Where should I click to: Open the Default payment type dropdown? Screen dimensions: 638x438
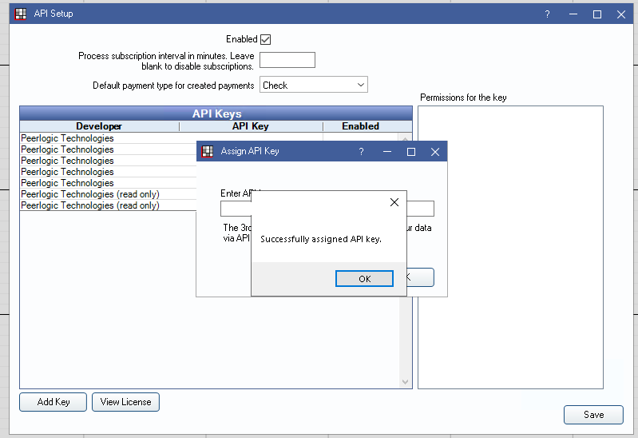pos(314,85)
